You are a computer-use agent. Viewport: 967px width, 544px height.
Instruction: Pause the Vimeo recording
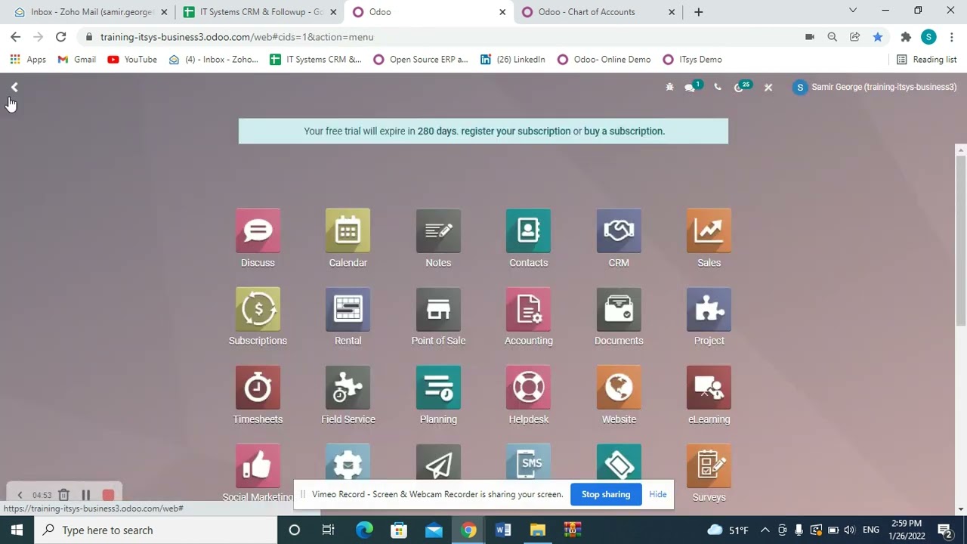(x=85, y=495)
